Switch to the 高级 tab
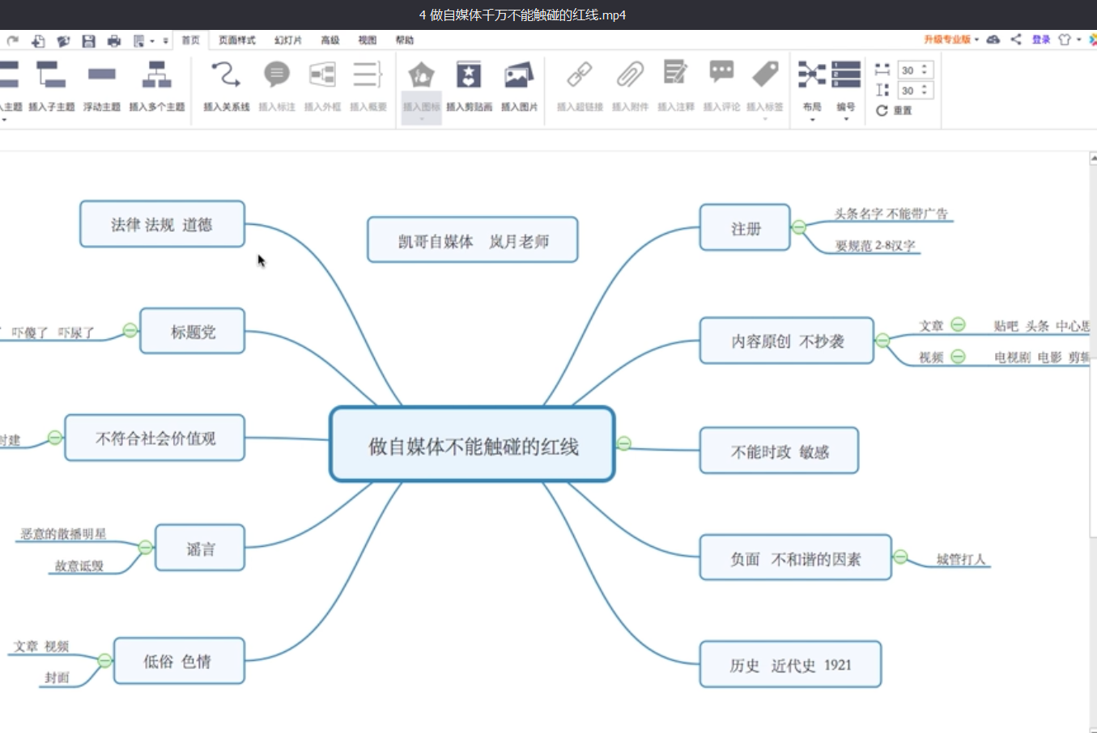 tap(330, 40)
